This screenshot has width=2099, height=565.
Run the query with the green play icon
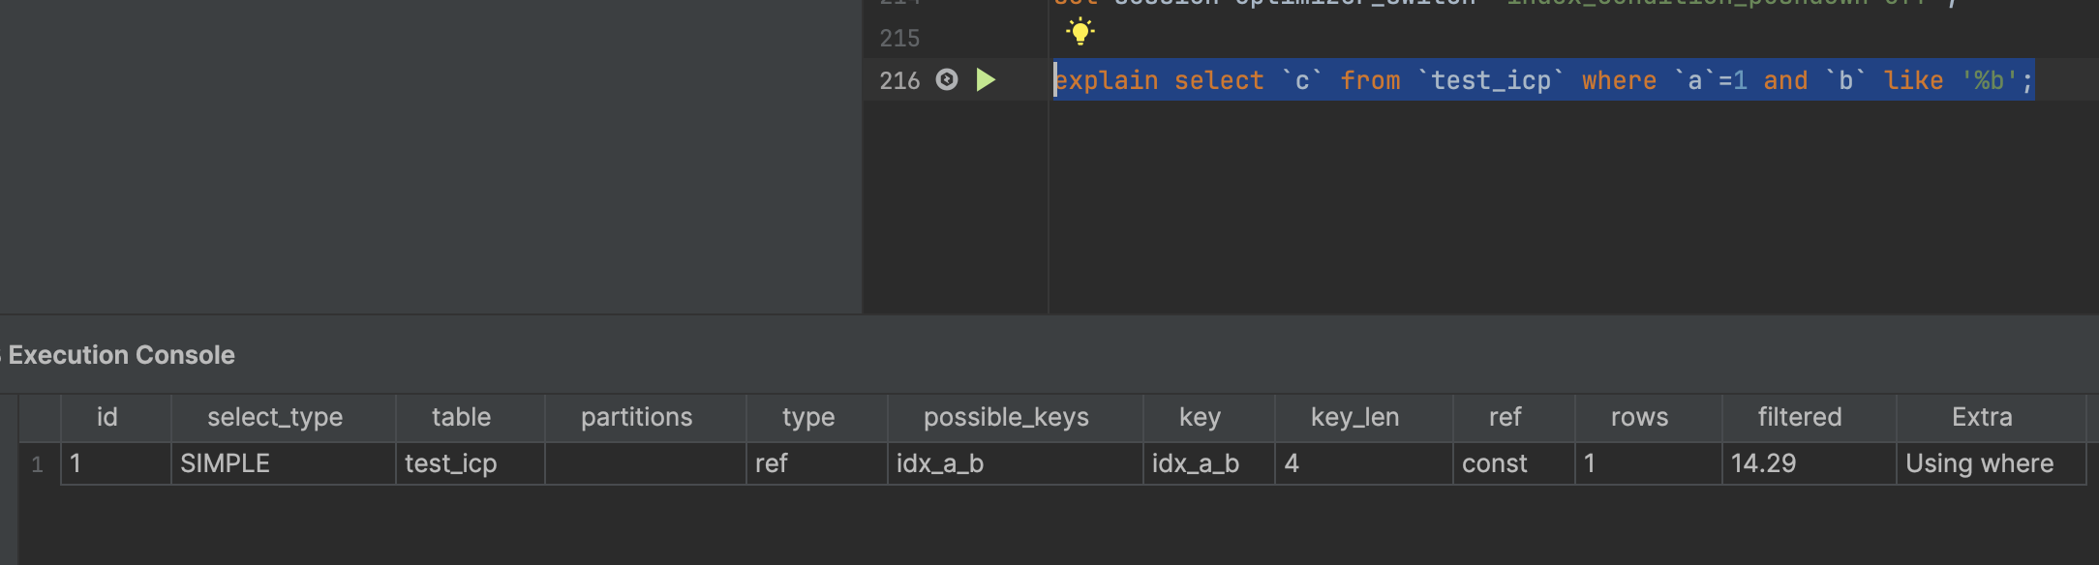tap(986, 79)
